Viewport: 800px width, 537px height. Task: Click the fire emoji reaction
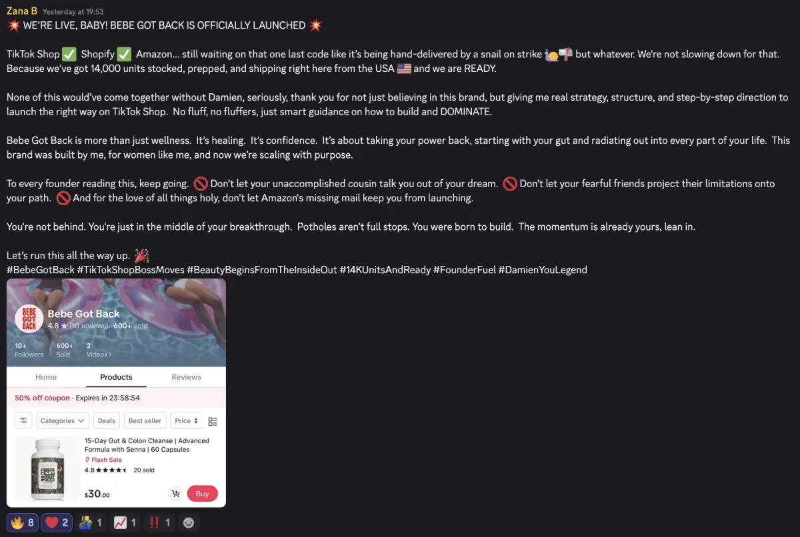tap(23, 523)
